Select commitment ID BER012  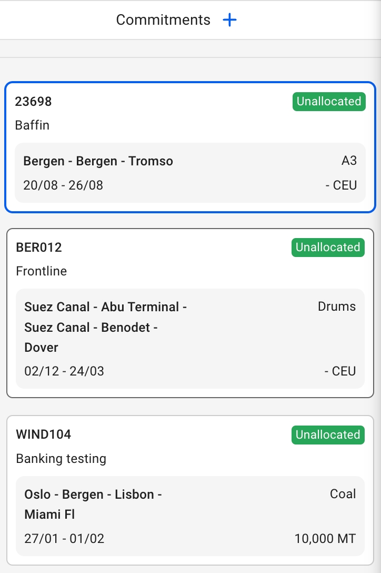coord(39,248)
